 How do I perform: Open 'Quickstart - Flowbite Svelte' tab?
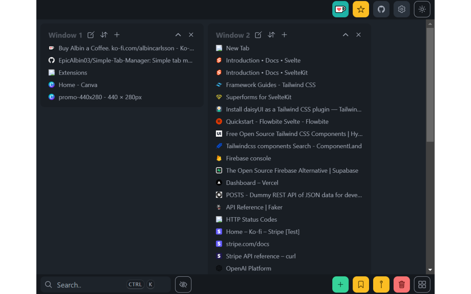(x=289, y=122)
